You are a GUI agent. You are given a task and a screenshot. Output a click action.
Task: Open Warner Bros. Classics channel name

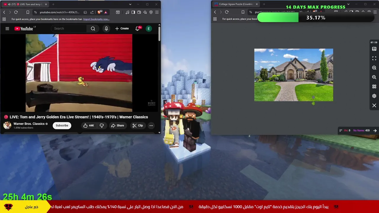[x=29, y=124]
